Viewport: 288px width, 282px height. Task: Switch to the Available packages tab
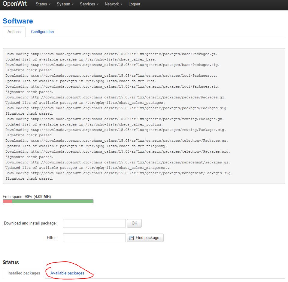tap(67, 273)
